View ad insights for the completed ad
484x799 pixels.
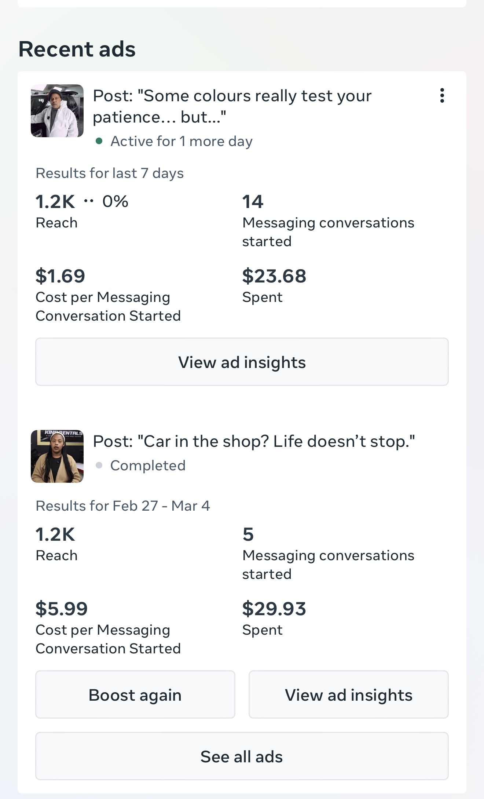click(x=348, y=695)
